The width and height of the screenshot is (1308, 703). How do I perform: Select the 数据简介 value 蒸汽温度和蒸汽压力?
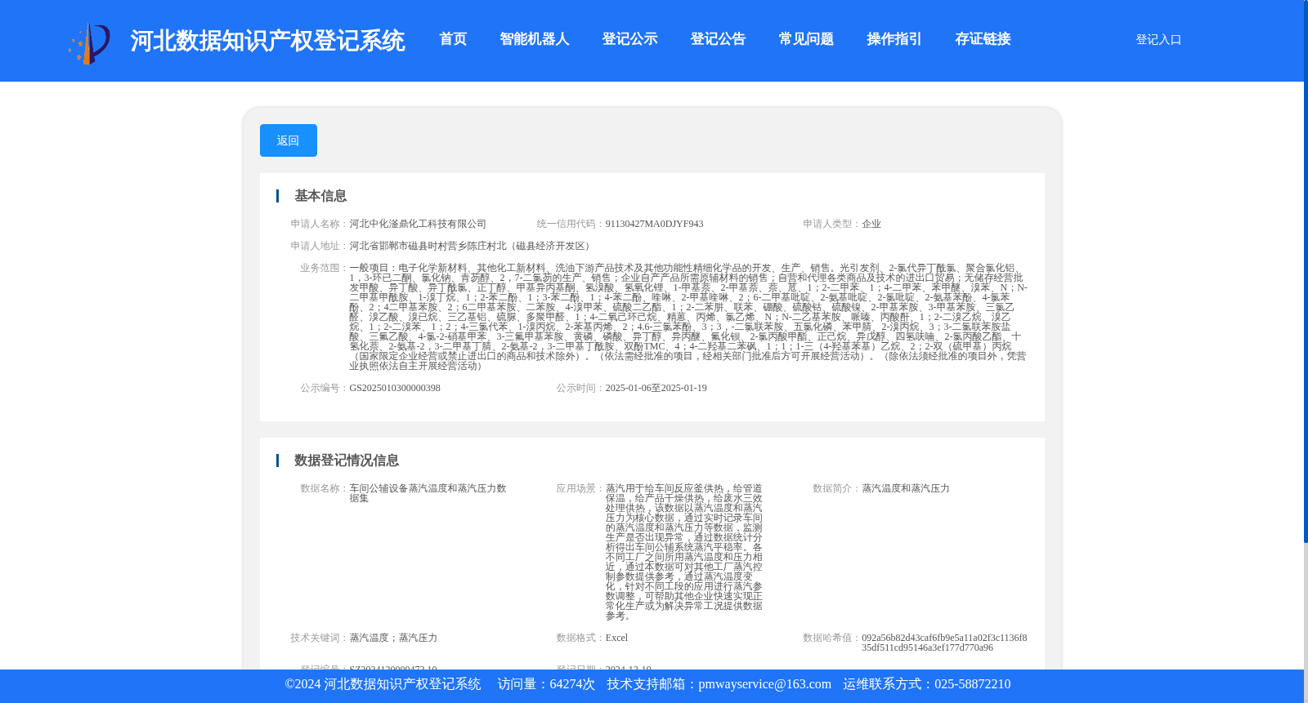(906, 488)
